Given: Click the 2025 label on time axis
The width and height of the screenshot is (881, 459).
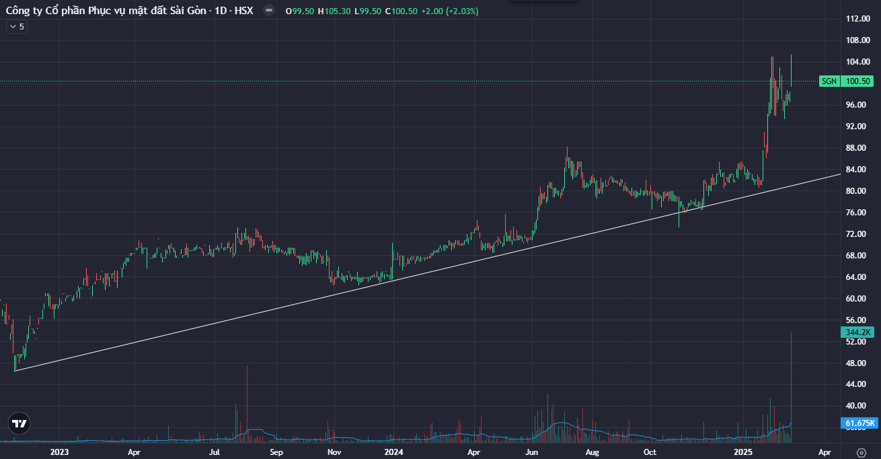Looking at the screenshot, I should pyautogui.click(x=742, y=452).
